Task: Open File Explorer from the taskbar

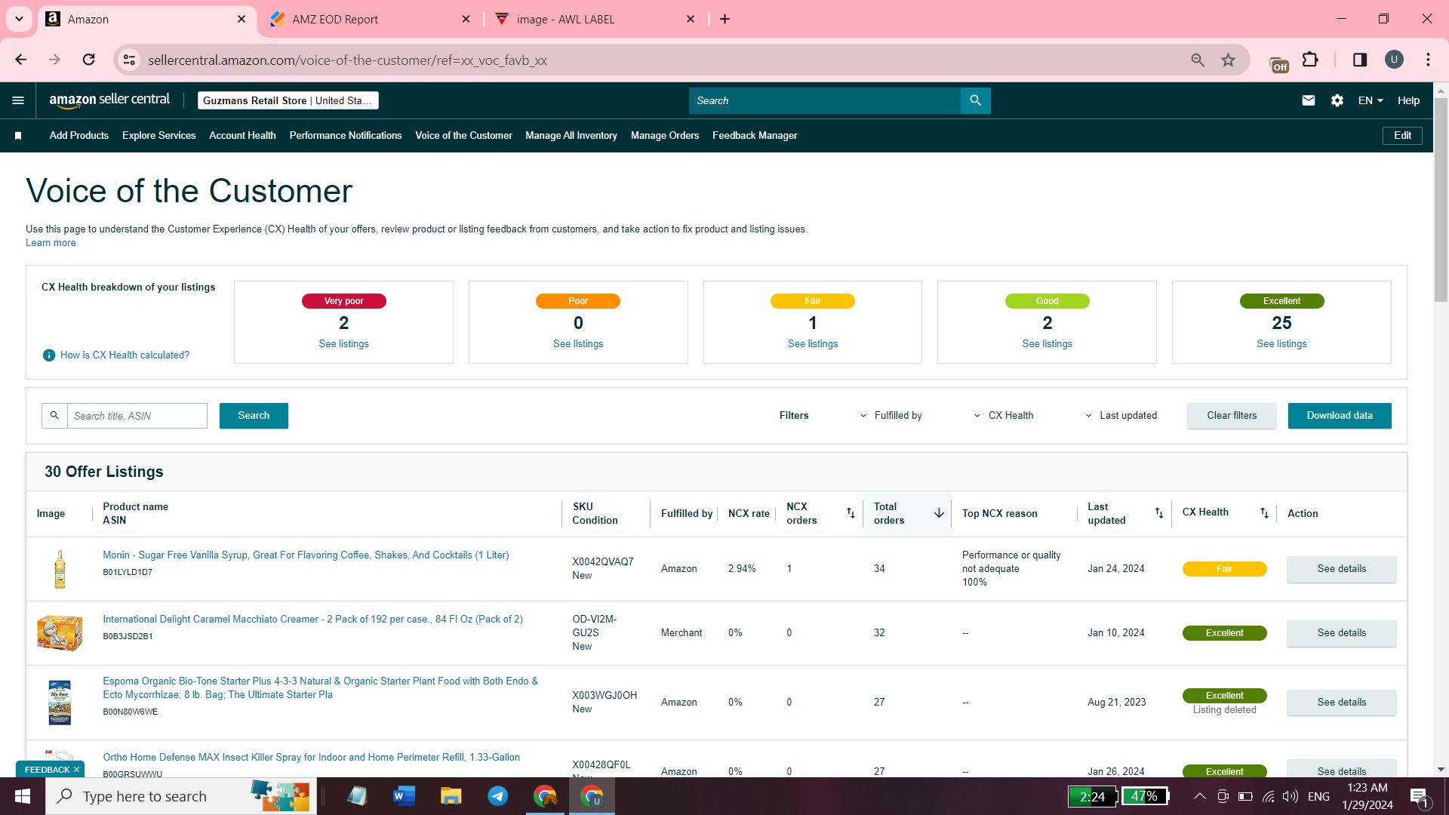Action: pyautogui.click(x=451, y=796)
